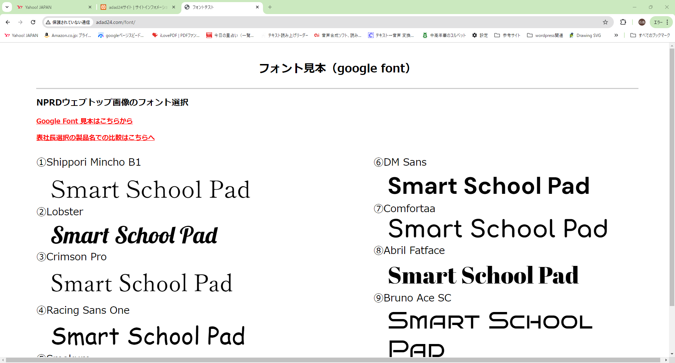Screen dimensions: 675x363
Task: Open the wordpress関連 bookmark folder
Action: click(x=545, y=35)
